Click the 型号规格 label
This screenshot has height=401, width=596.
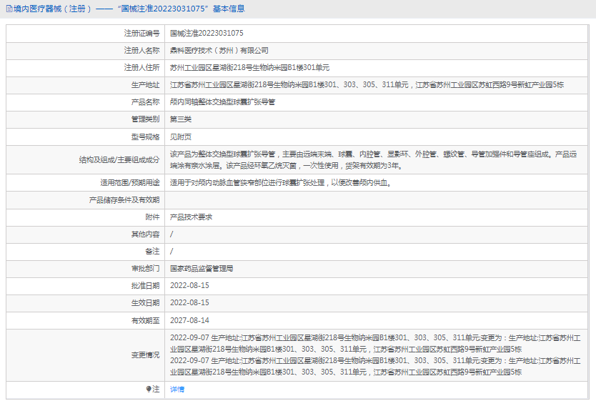(146, 137)
